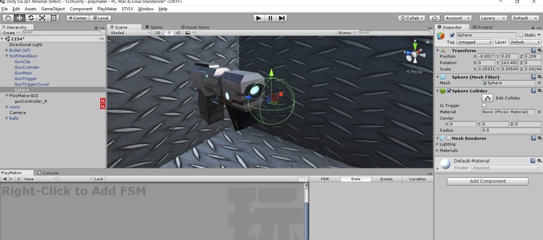
Task: Enable the Mesh Renderer checkbox
Action: [449, 139]
